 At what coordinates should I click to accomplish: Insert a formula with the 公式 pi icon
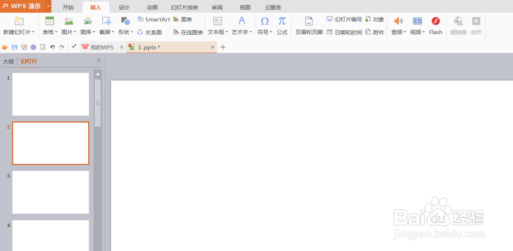[x=282, y=21]
